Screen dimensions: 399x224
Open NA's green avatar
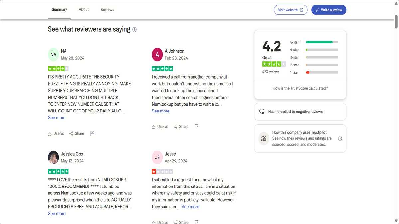point(53,55)
